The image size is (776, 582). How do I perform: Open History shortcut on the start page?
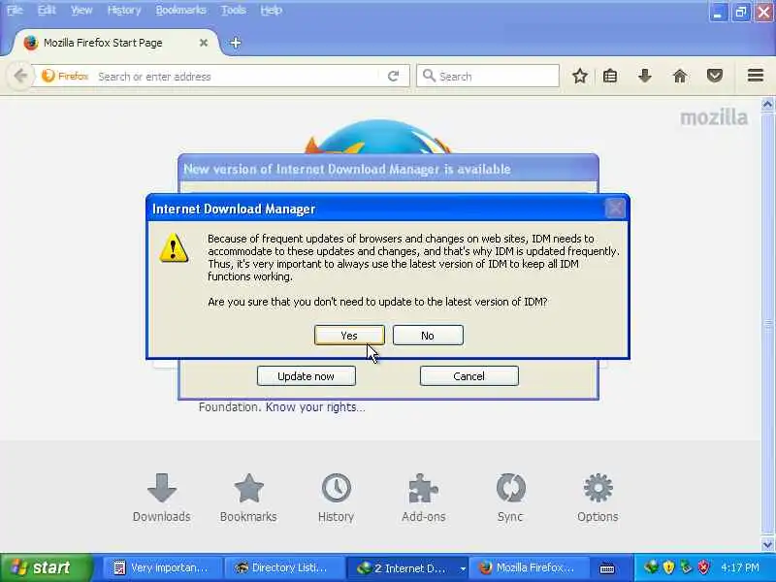(x=336, y=498)
